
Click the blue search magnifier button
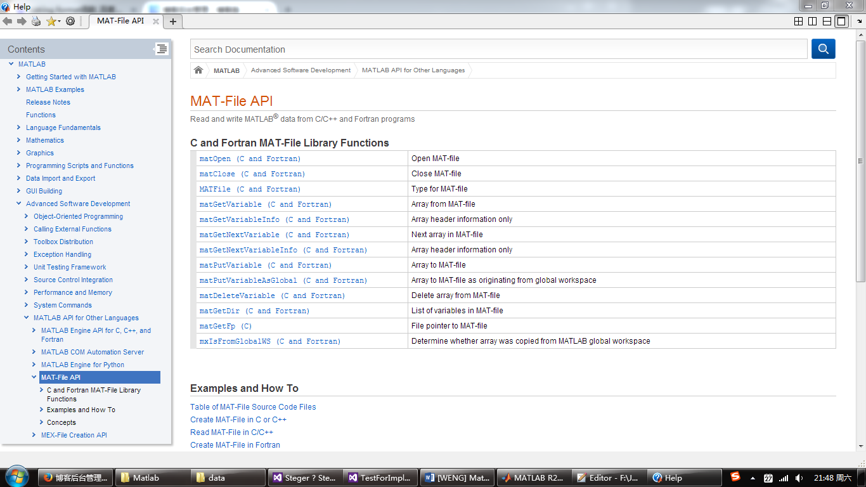[x=824, y=49]
